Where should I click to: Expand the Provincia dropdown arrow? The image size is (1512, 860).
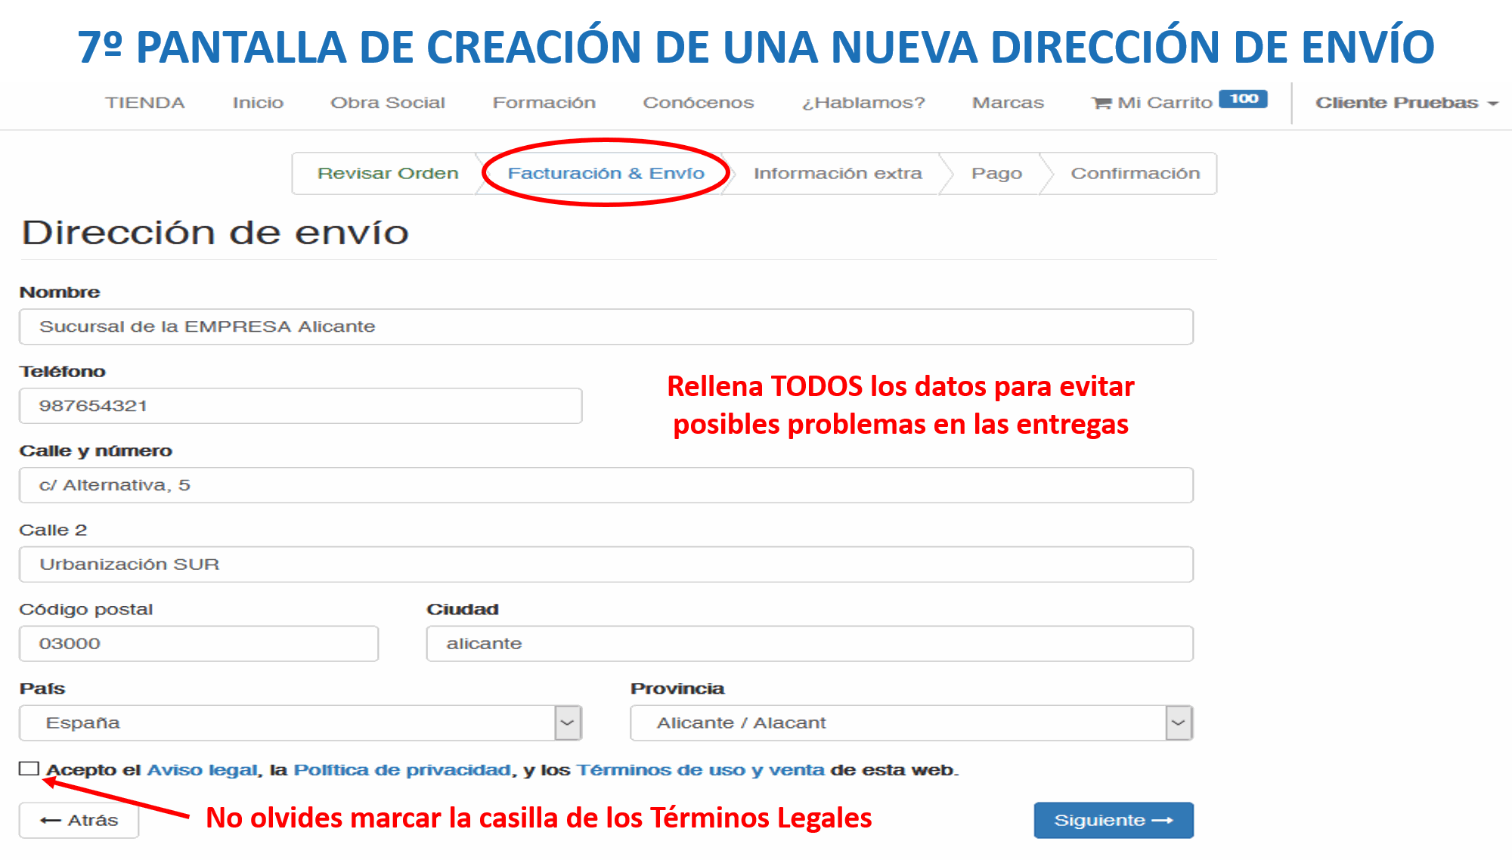pos(1178,723)
